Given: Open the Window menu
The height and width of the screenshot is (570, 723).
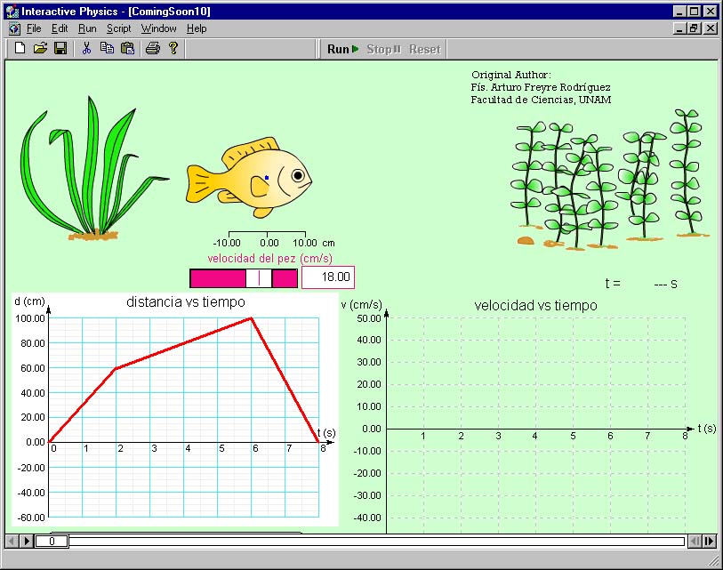Looking at the screenshot, I should pyautogui.click(x=158, y=28).
